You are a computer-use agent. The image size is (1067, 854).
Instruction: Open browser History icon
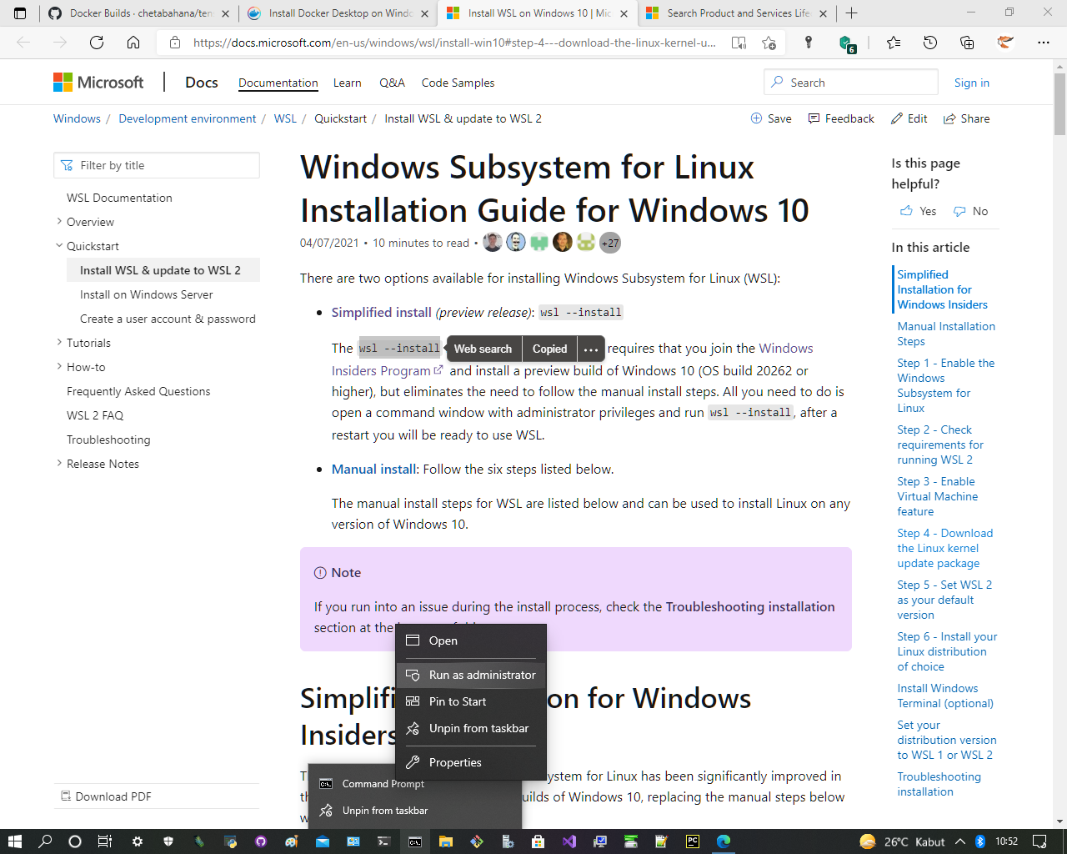point(930,43)
